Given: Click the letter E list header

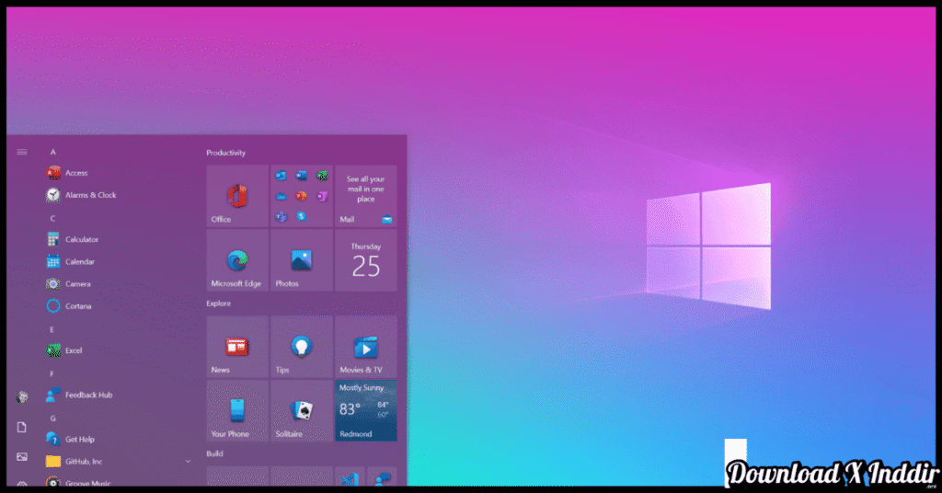Looking at the screenshot, I should (52, 329).
